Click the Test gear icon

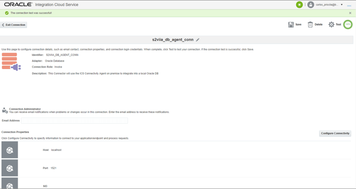coord(331,25)
